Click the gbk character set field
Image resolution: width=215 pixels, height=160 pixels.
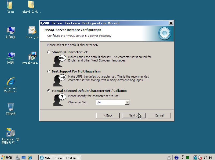111,102
